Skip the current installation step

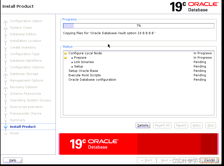point(210,125)
